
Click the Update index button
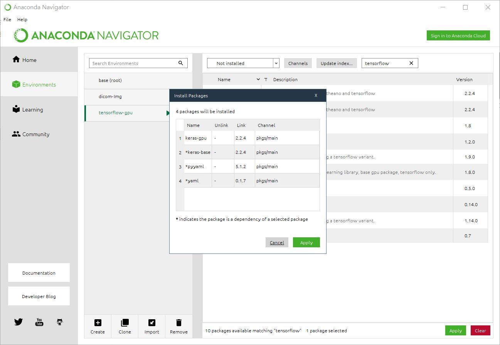(337, 63)
